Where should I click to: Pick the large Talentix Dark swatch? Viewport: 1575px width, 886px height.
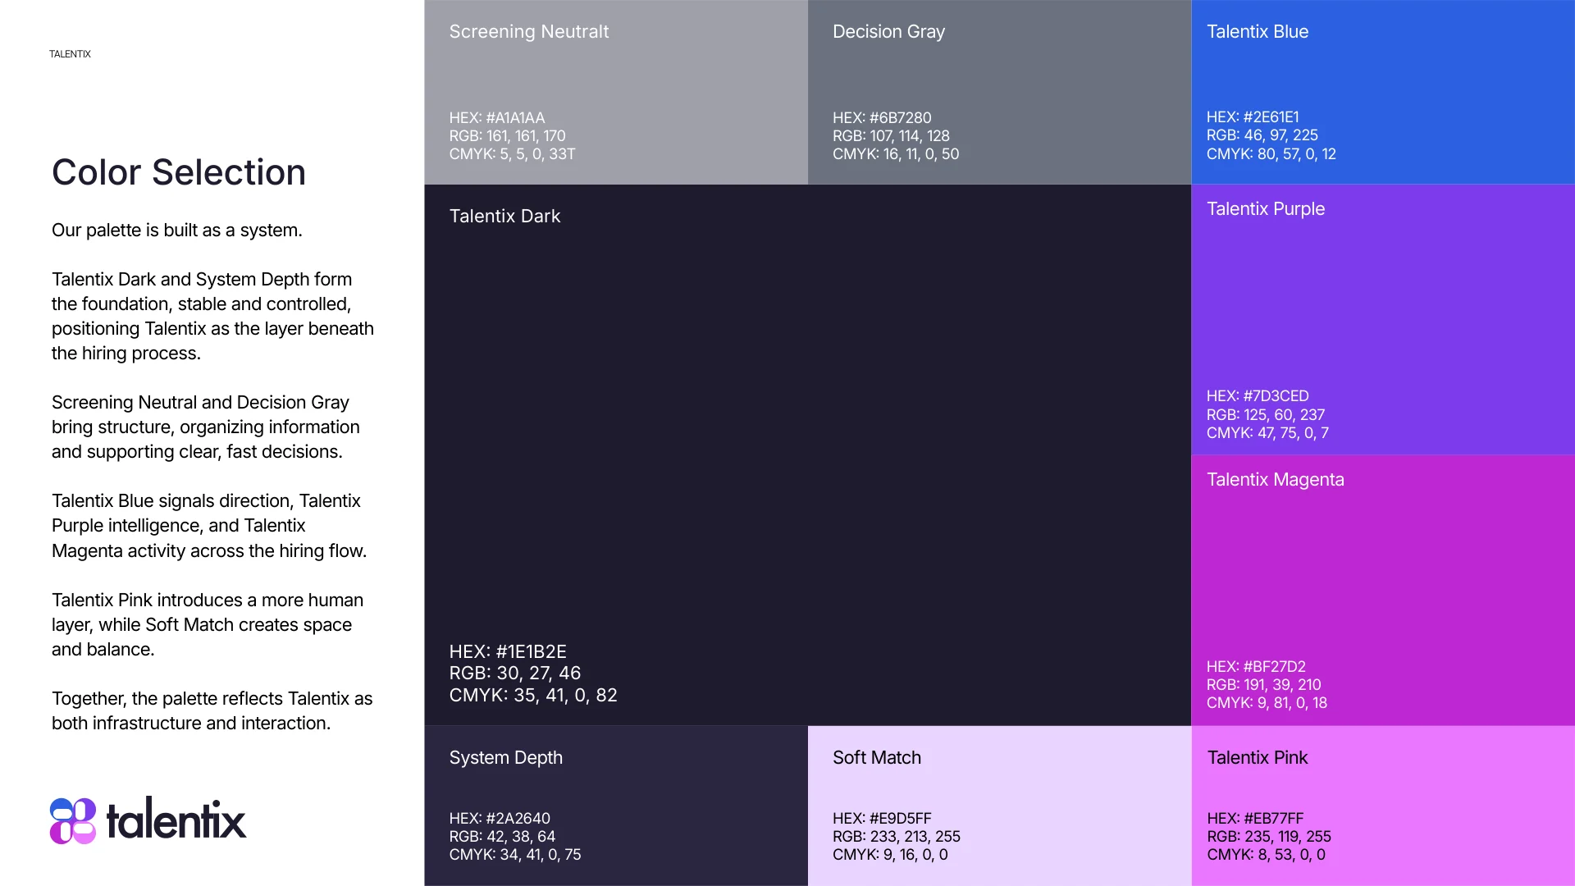tap(808, 455)
